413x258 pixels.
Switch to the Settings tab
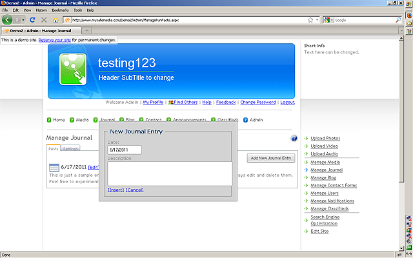[x=71, y=148]
